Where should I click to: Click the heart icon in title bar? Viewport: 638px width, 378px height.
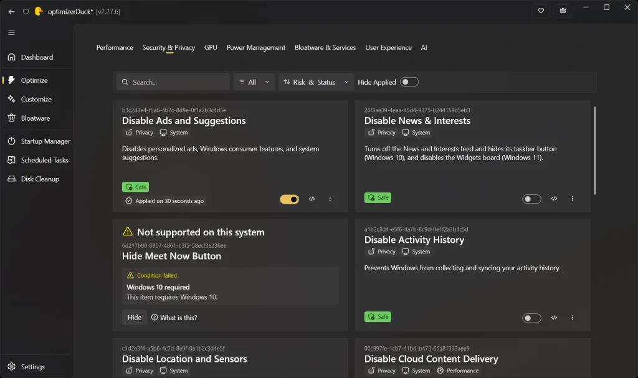click(541, 11)
